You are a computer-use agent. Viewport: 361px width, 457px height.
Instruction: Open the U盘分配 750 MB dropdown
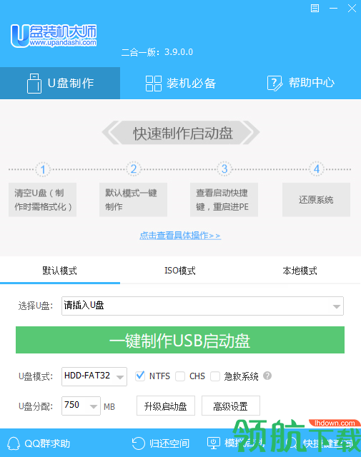coord(81,406)
